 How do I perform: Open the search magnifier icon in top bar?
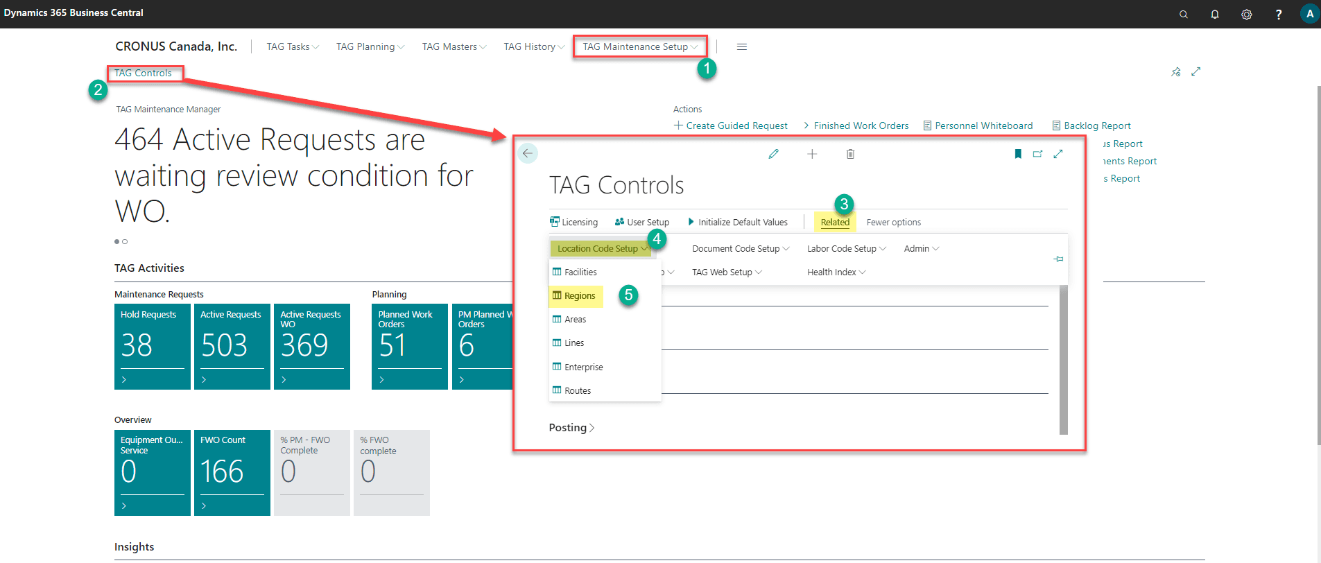1183,14
